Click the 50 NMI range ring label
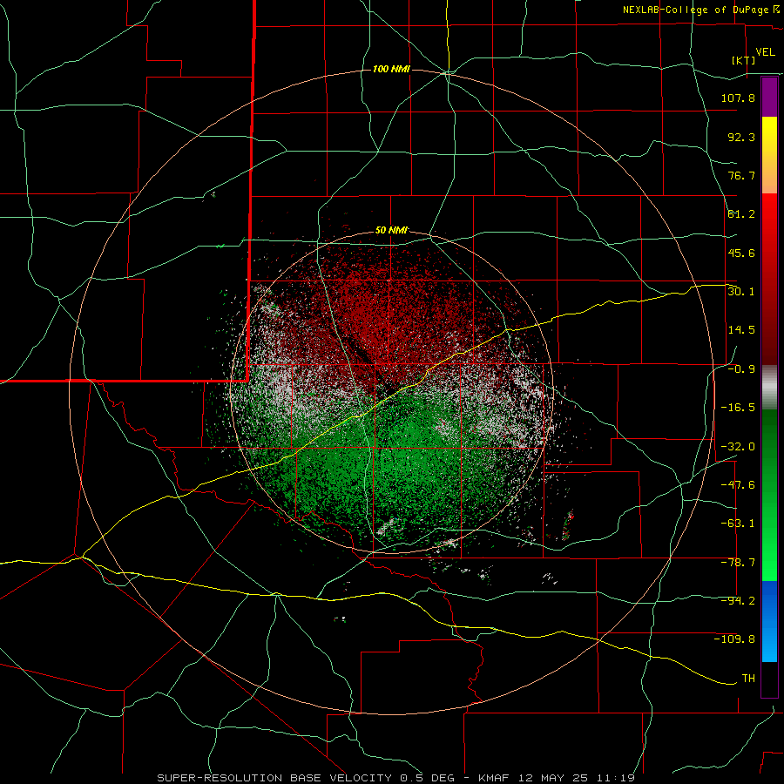Viewport: 784px width, 784px height. tap(391, 230)
